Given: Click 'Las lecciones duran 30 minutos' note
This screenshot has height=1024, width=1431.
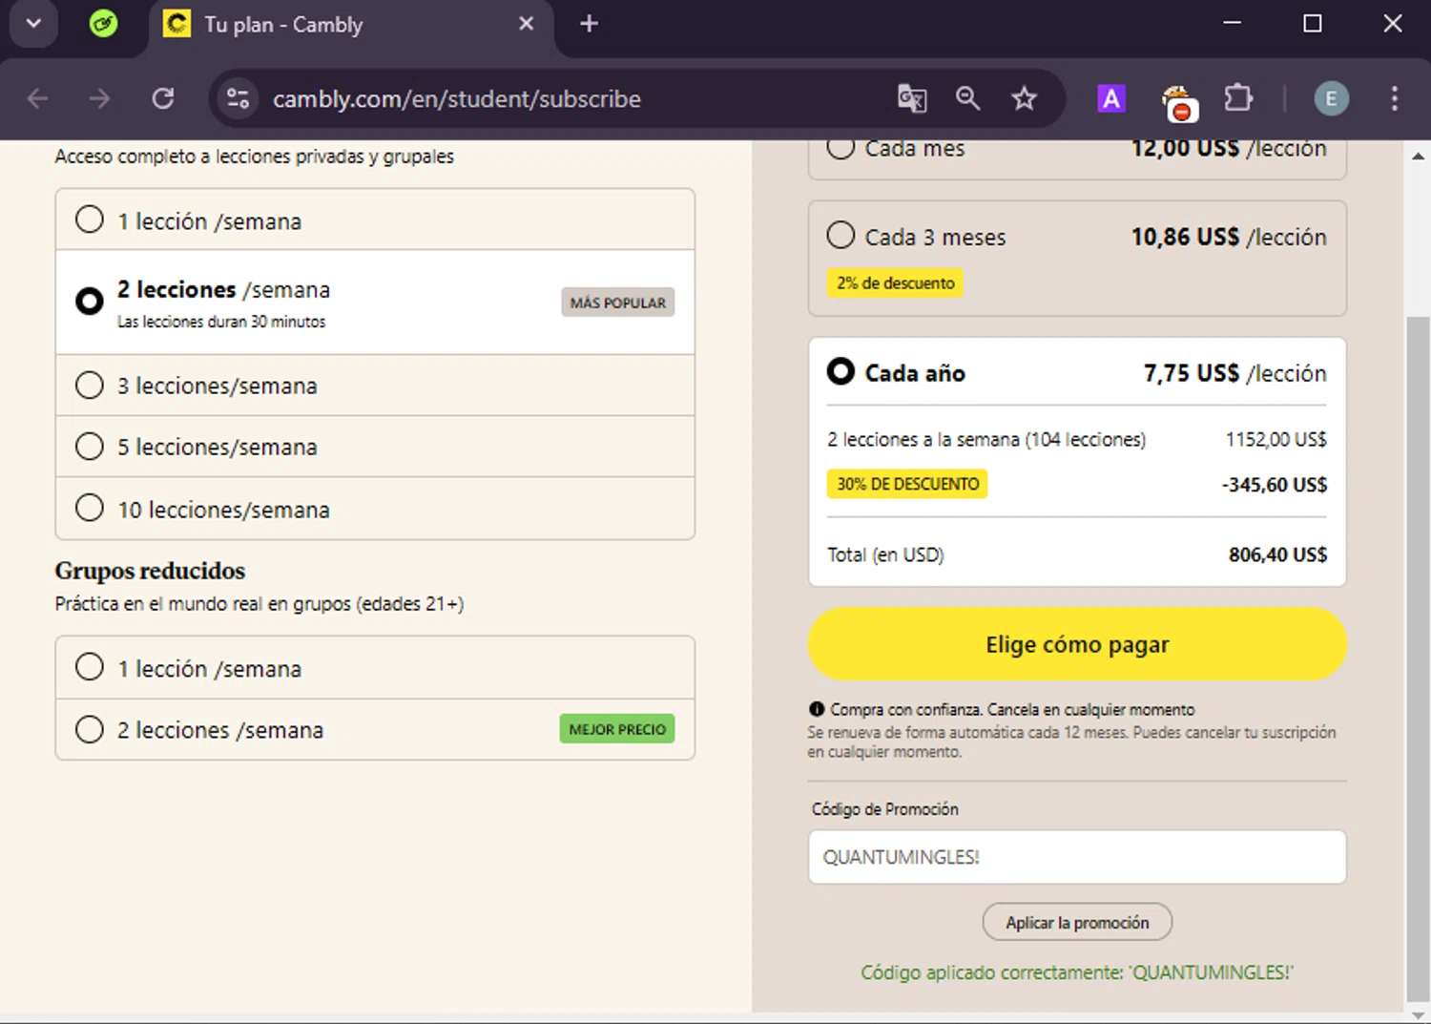Looking at the screenshot, I should point(221,322).
